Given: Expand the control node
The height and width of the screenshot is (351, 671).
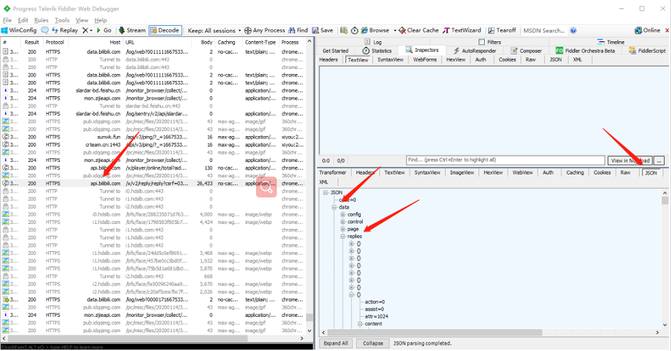Looking at the screenshot, I should pyautogui.click(x=342, y=222).
